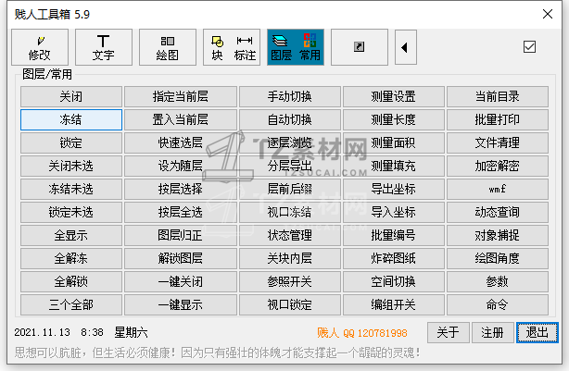569x371 pixels.
Task: Click the wmf button
Action: point(498,190)
